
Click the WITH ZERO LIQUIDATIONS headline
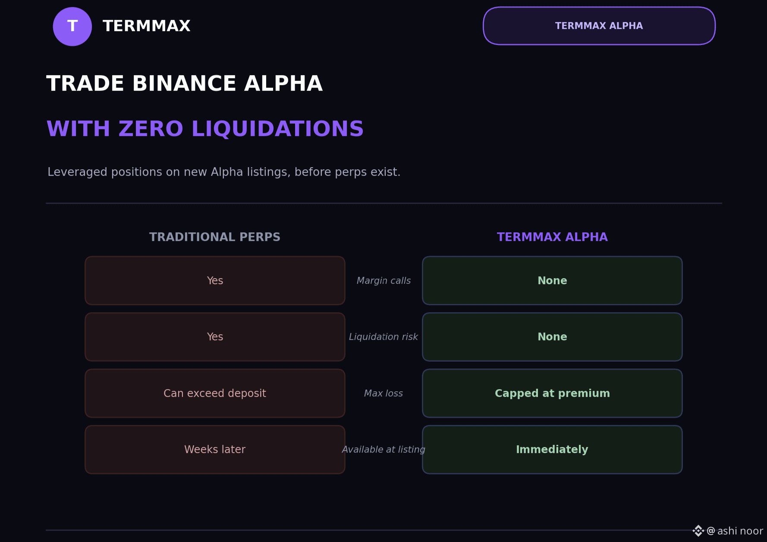click(x=205, y=129)
